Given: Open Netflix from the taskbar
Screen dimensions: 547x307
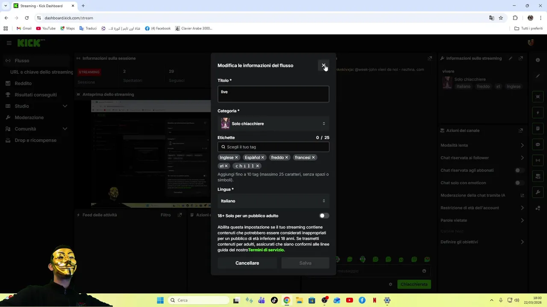Looking at the screenshot, I should (x=375, y=300).
